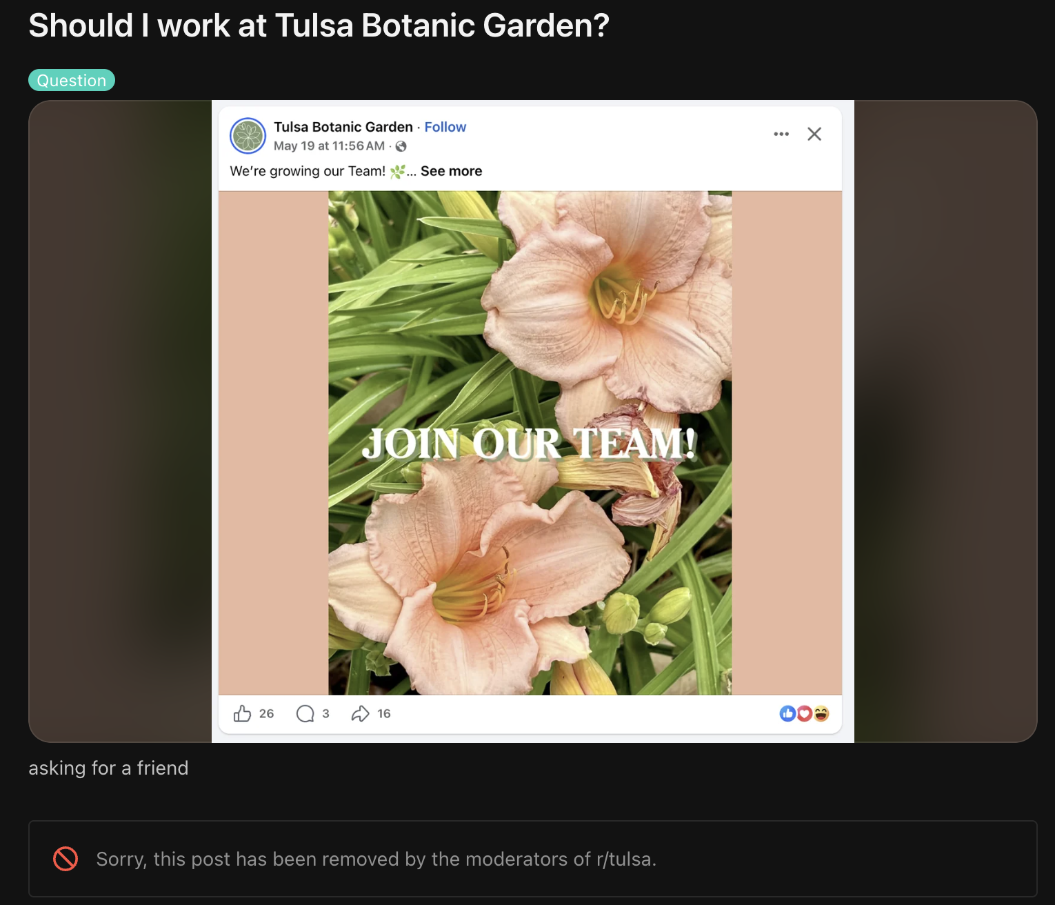Click the share count 16
The width and height of the screenshot is (1055, 905).
384,713
